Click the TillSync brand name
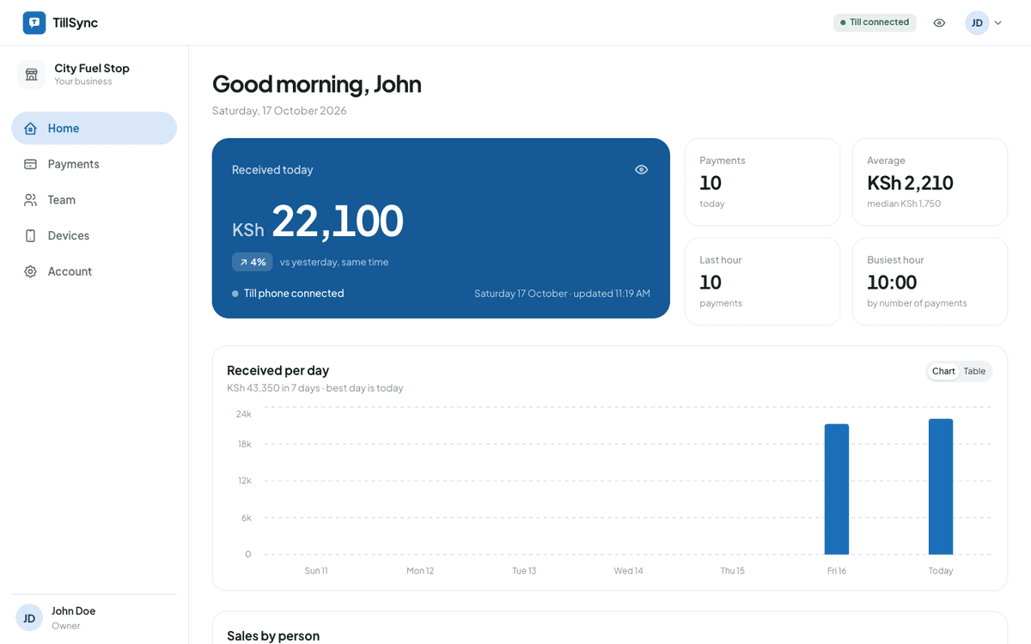This screenshot has height=644, width=1031. tap(75, 23)
